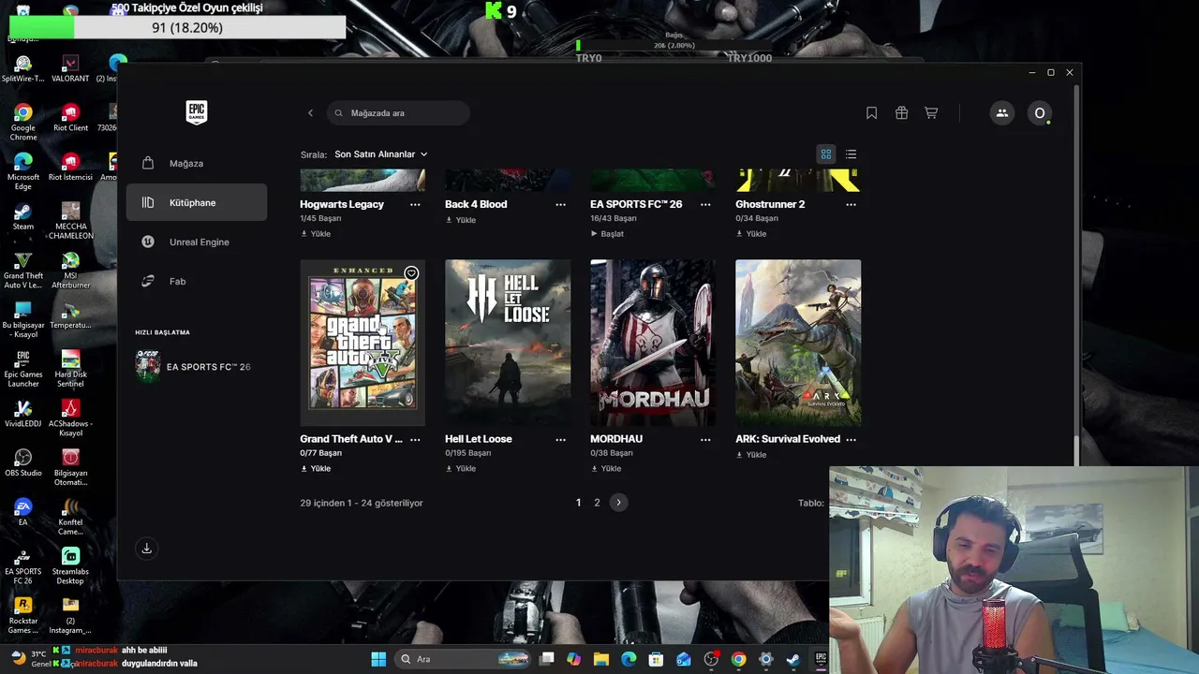
Task: Open the options menu for Hell Let Loose
Action: point(560,439)
